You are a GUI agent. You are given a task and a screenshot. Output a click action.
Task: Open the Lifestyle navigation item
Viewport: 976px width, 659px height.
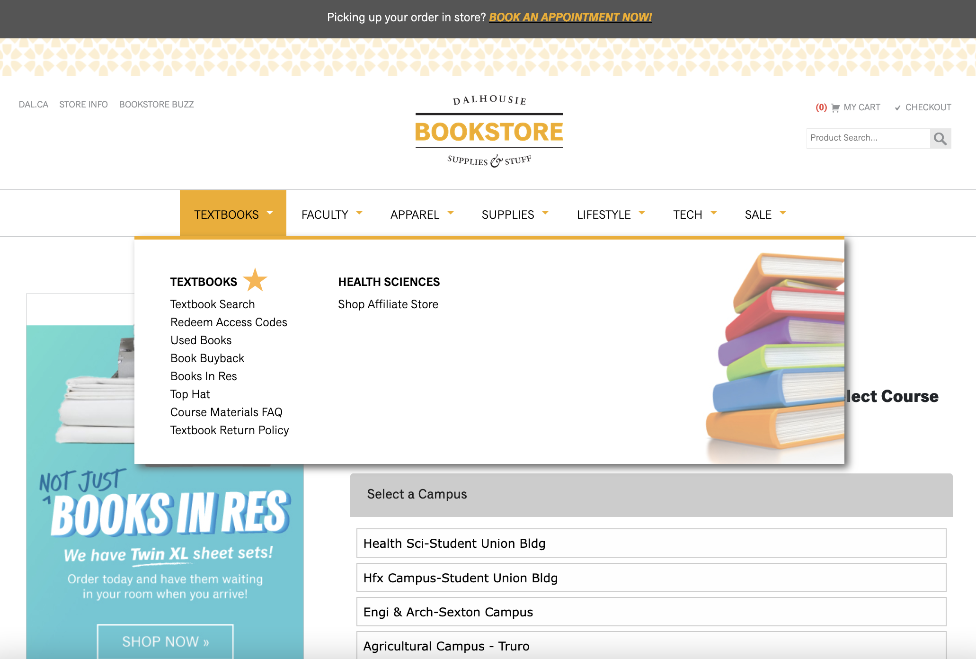click(603, 214)
